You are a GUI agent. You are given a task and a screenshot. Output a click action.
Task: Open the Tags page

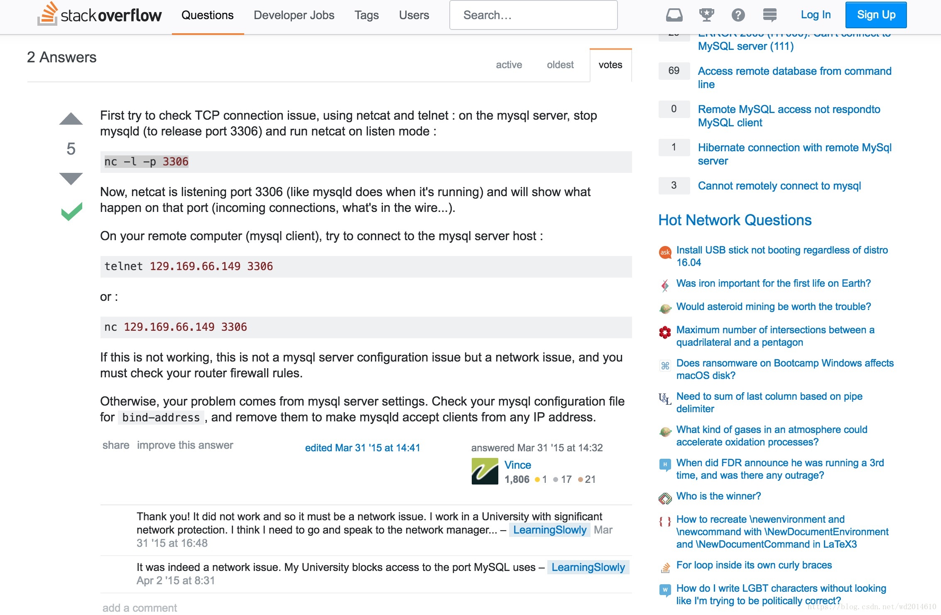click(366, 15)
